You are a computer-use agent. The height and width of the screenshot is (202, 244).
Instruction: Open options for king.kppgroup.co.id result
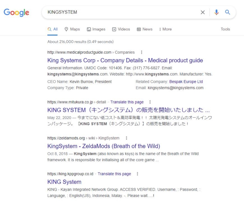click(137, 174)
